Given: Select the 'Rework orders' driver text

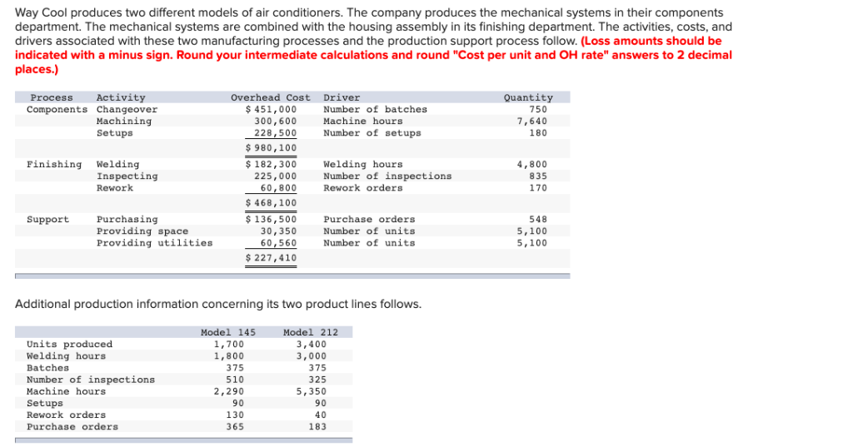Looking at the screenshot, I should click(363, 187).
